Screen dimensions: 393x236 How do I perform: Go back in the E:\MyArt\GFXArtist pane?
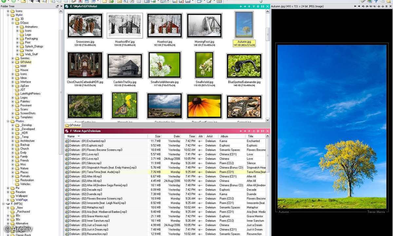(x=241, y=6)
